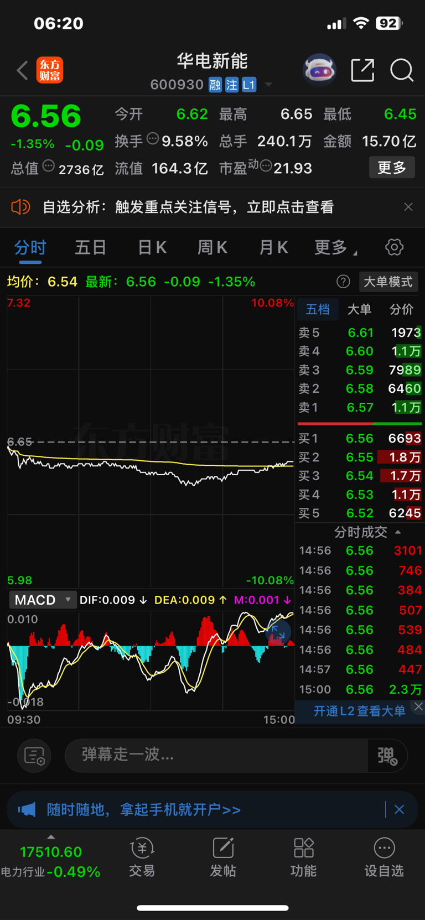Tap the fullscreen expand icon on chart
425x920 pixels.
(278, 633)
